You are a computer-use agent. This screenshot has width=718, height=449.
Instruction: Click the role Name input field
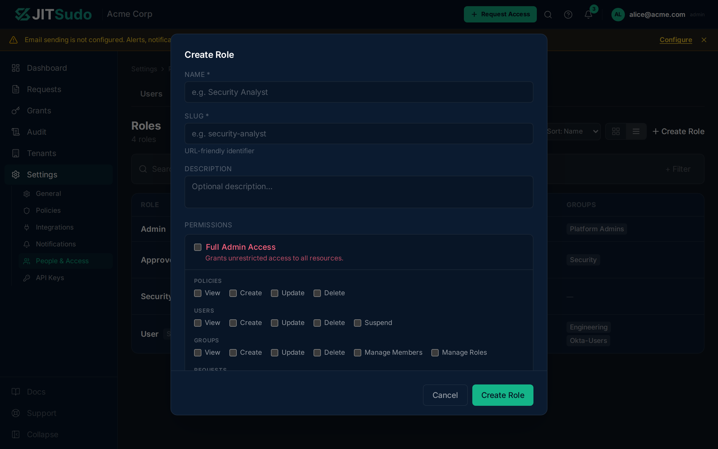tap(359, 92)
